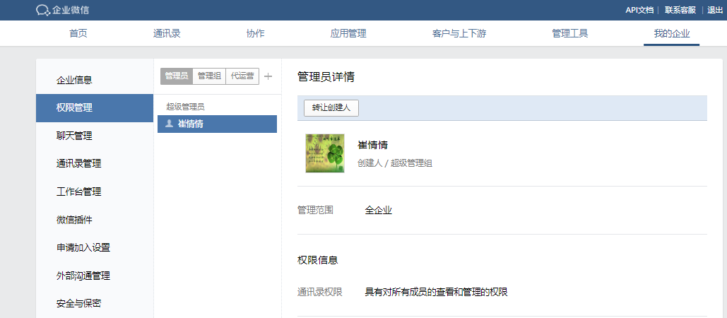
Task: Open 管理工具 in the top navigation
Action: click(x=569, y=33)
